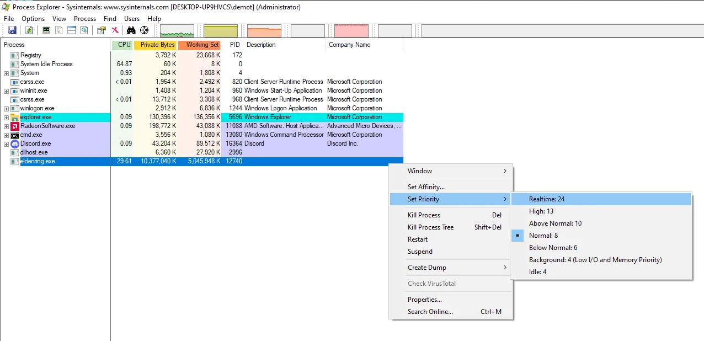Choose Restart from the context menu
Image resolution: width=704 pixels, height=341 pixels.
tap(451, 239)
